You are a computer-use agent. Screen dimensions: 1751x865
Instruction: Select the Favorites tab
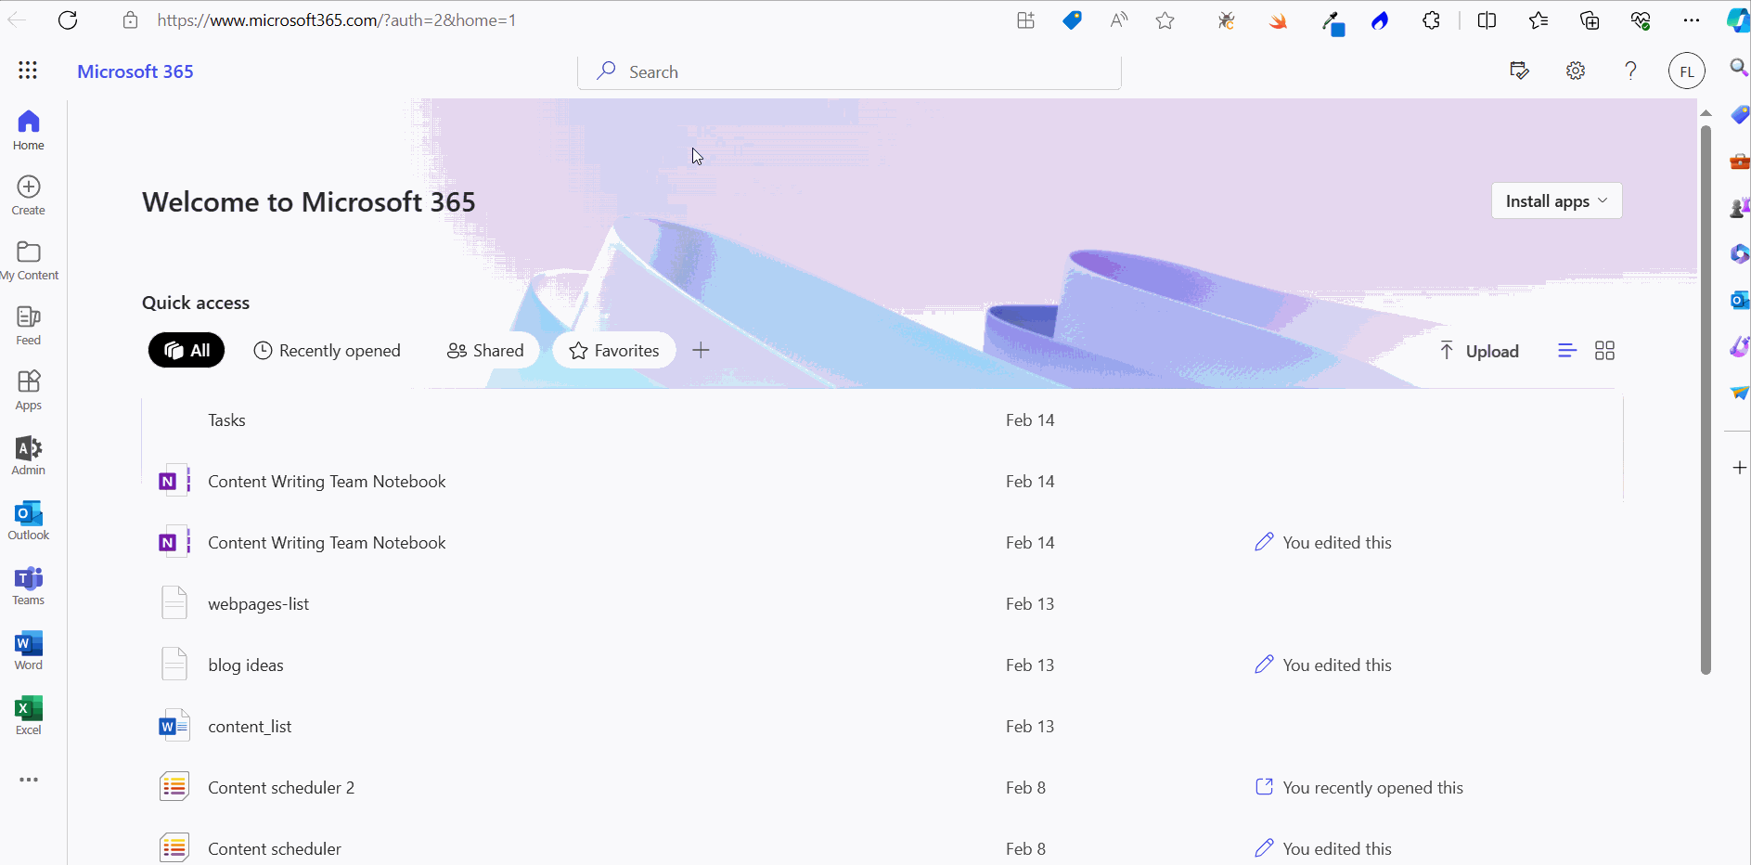coord(612,350)
